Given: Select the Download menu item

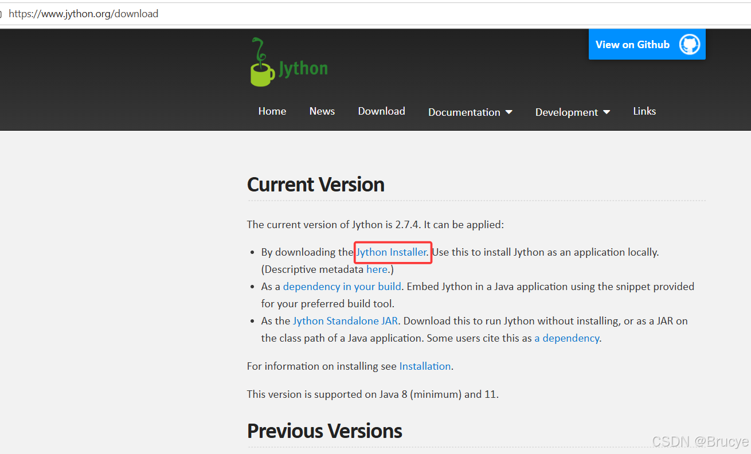Looking at the screenshot, I should 382,111.
